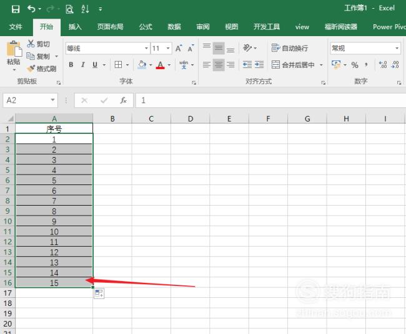Switch to the 数据 Data tab

[174, 27]
